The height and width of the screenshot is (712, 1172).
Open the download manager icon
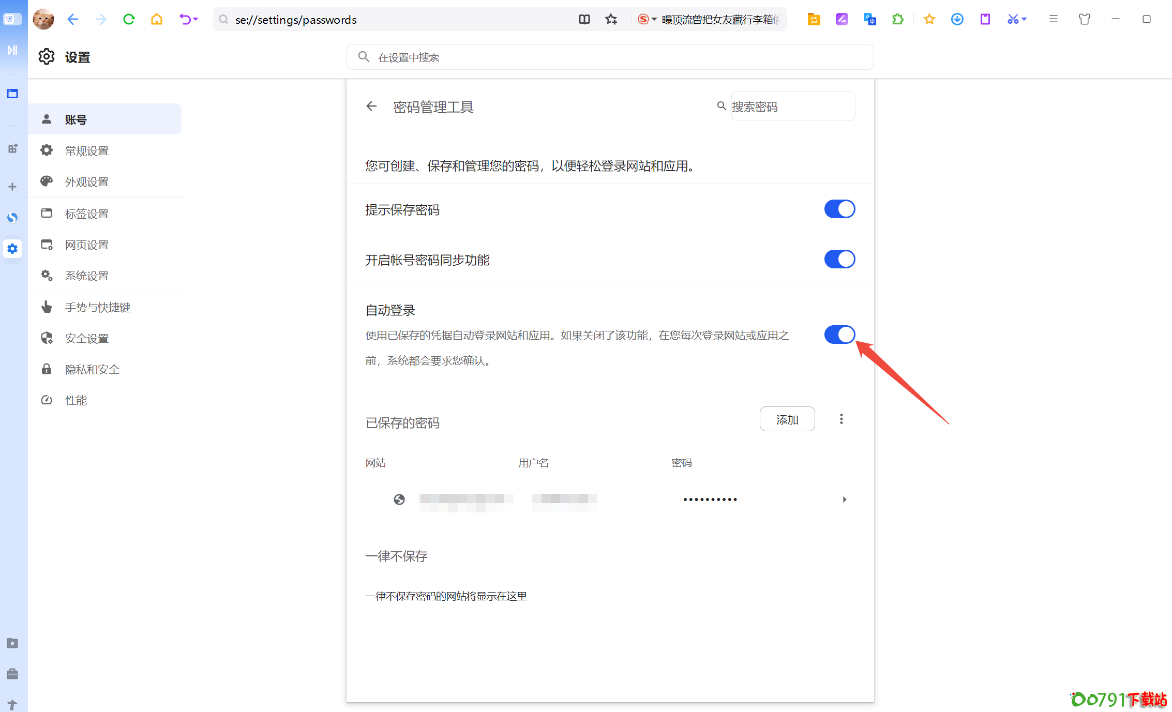point(957,20)
